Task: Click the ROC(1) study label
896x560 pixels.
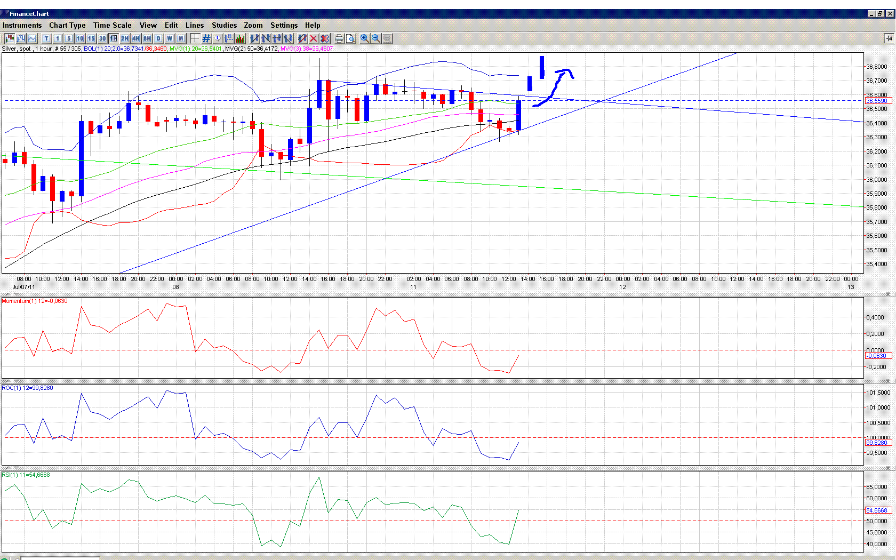Action: pyautogui.click(x=27, y=388)
